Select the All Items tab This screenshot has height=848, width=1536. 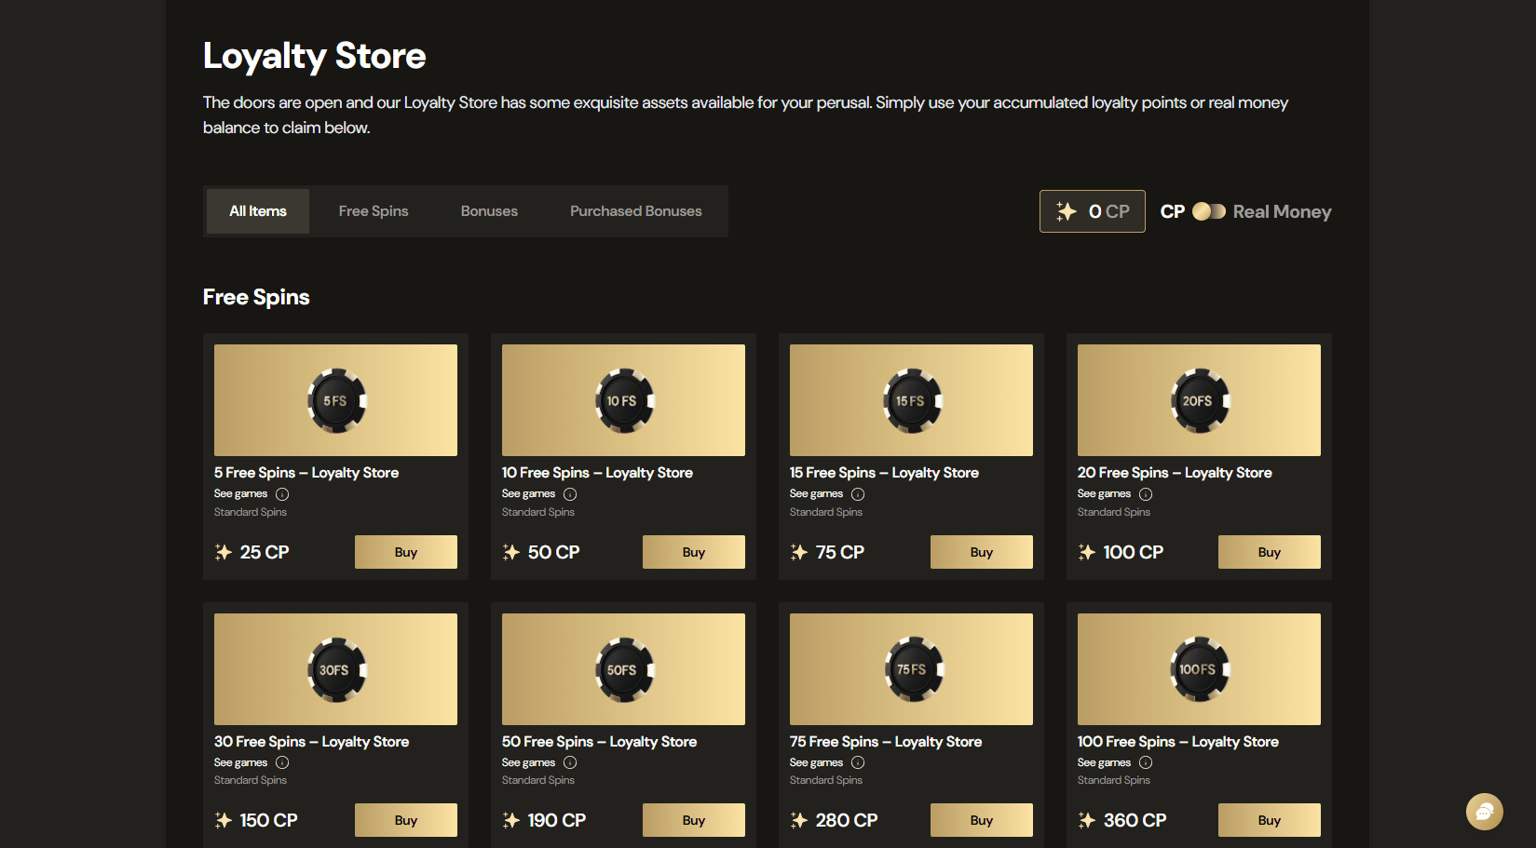(257, 211)
